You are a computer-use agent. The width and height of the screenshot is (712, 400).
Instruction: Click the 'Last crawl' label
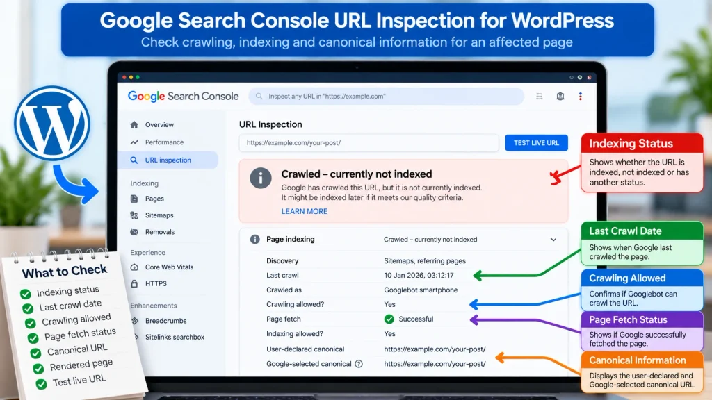click(x=282, y=275)
